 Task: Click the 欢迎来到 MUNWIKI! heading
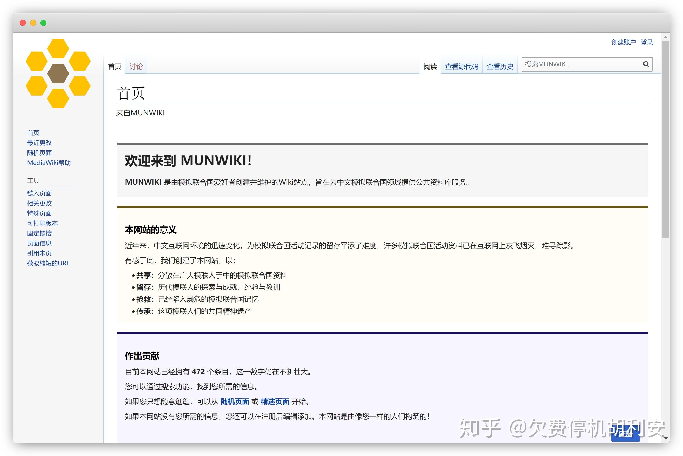188,161
